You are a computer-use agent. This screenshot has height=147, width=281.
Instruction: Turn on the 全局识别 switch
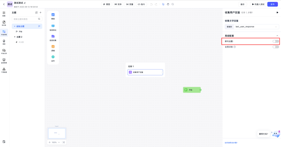point(276,47)
